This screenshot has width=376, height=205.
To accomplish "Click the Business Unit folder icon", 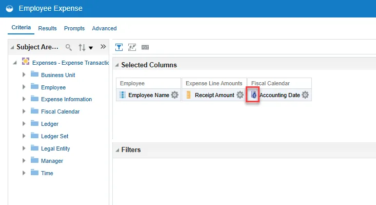I will [34, 74].
